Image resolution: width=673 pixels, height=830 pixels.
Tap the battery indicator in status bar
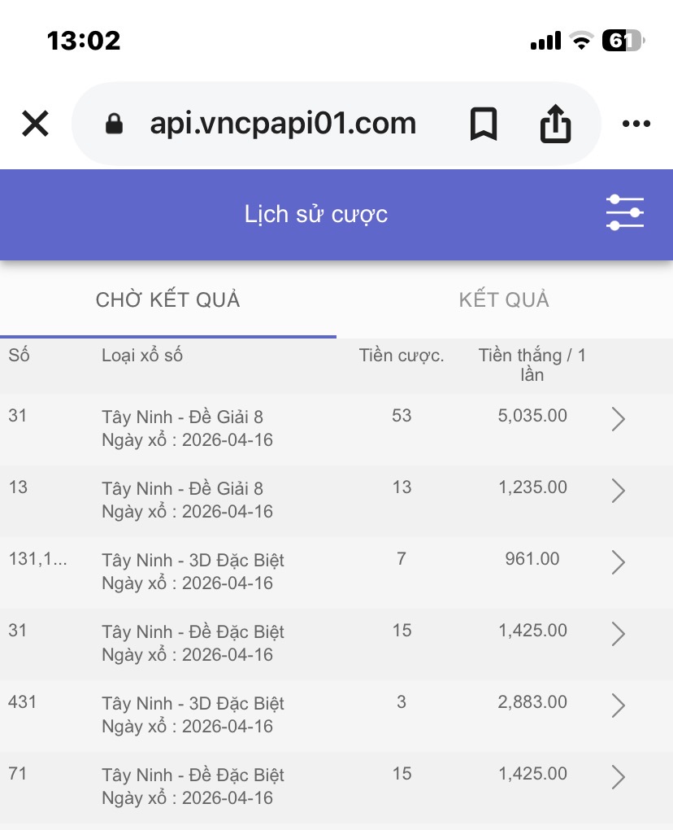click(x=622, y=41)
